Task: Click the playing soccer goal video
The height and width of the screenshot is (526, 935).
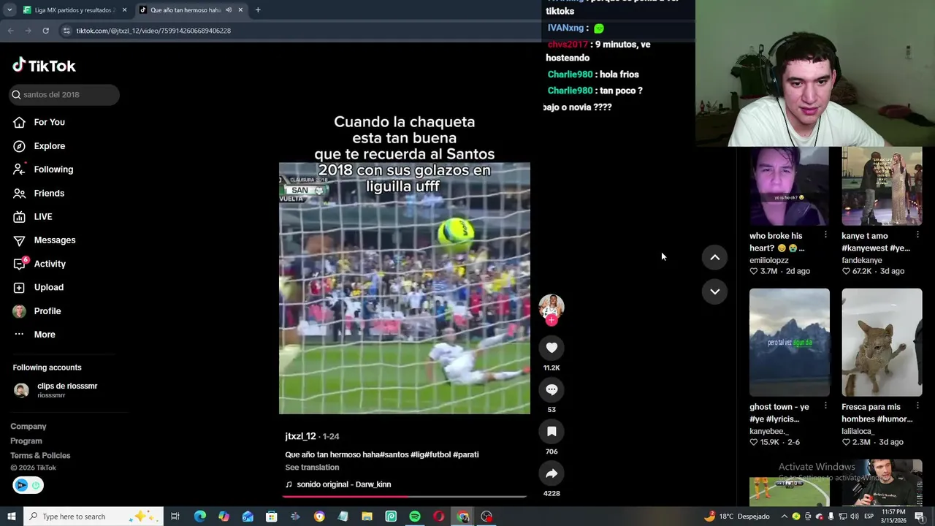Action: click(405, 288)
